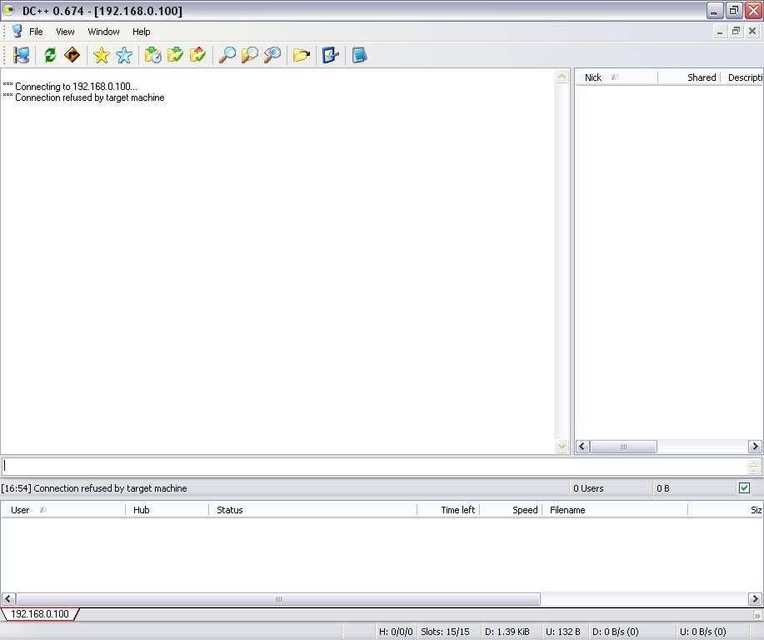Open the File menu
Image resolution: width=764 pixels, height=640 pixels.
[x=36, y=32]
